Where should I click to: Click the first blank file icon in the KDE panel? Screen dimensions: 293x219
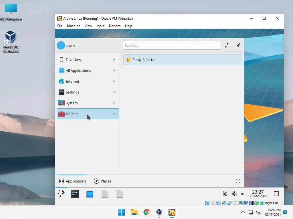pyautogui.click(x=105, y=194)
